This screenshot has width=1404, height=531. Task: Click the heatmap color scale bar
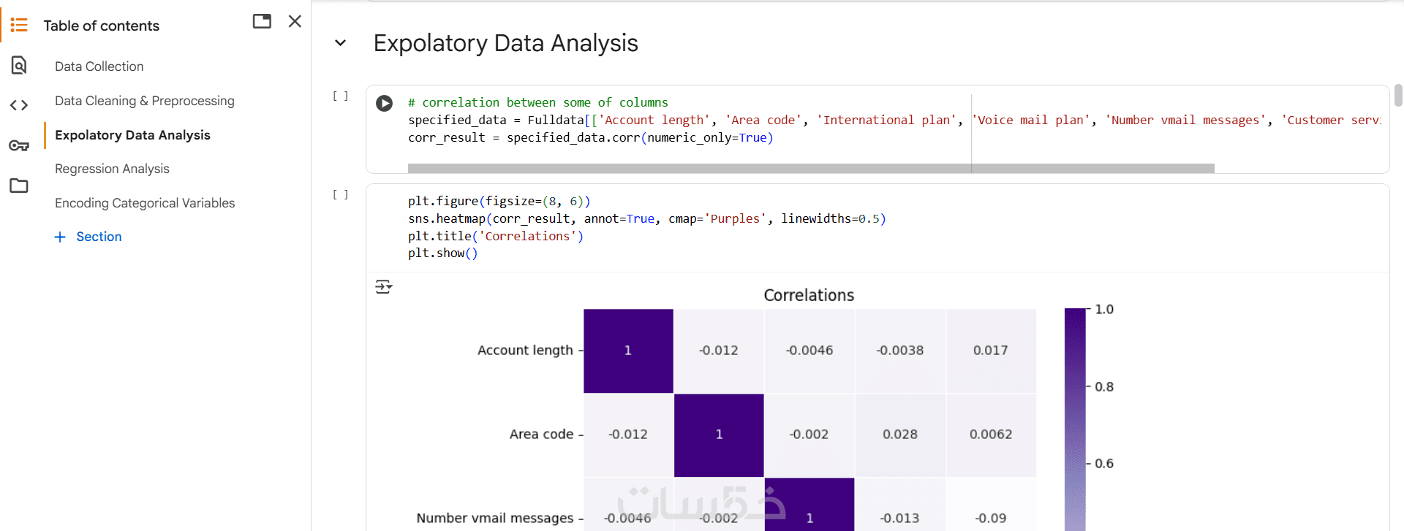(x=1074, y=416)
